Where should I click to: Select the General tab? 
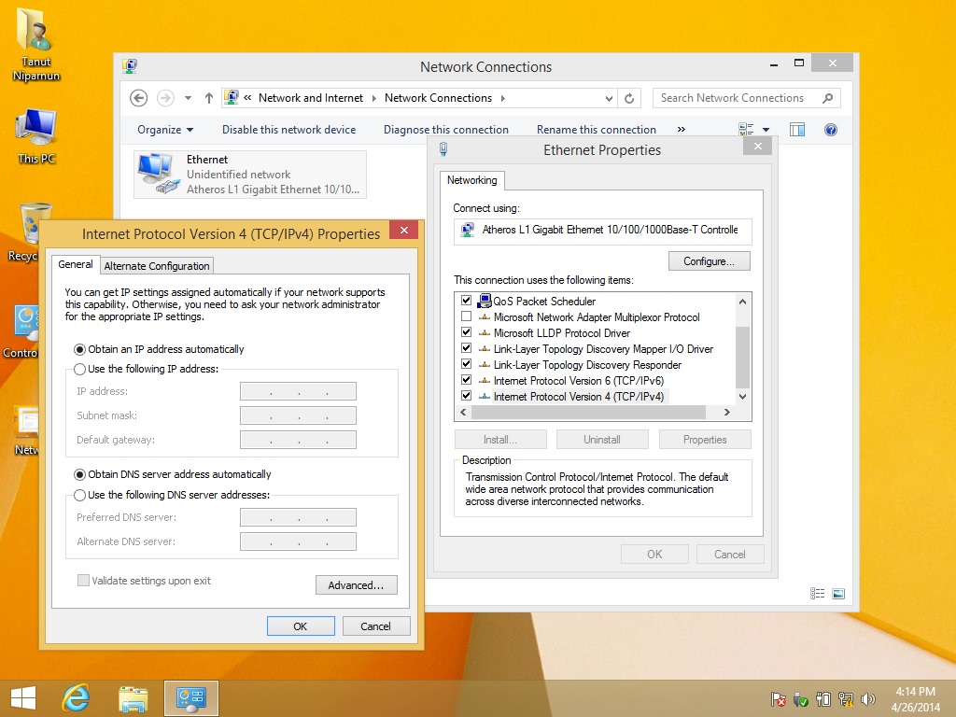(x=76, y=264)
